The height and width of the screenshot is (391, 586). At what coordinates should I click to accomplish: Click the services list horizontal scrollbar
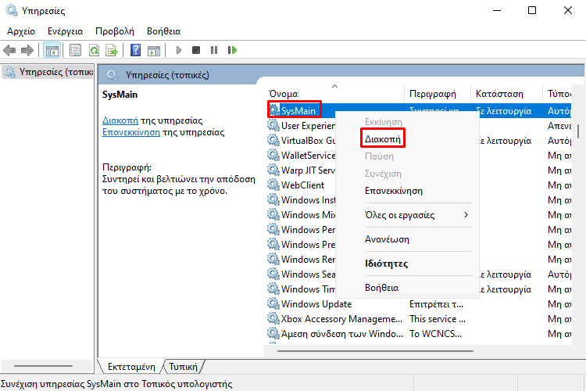tap(376, 351)
